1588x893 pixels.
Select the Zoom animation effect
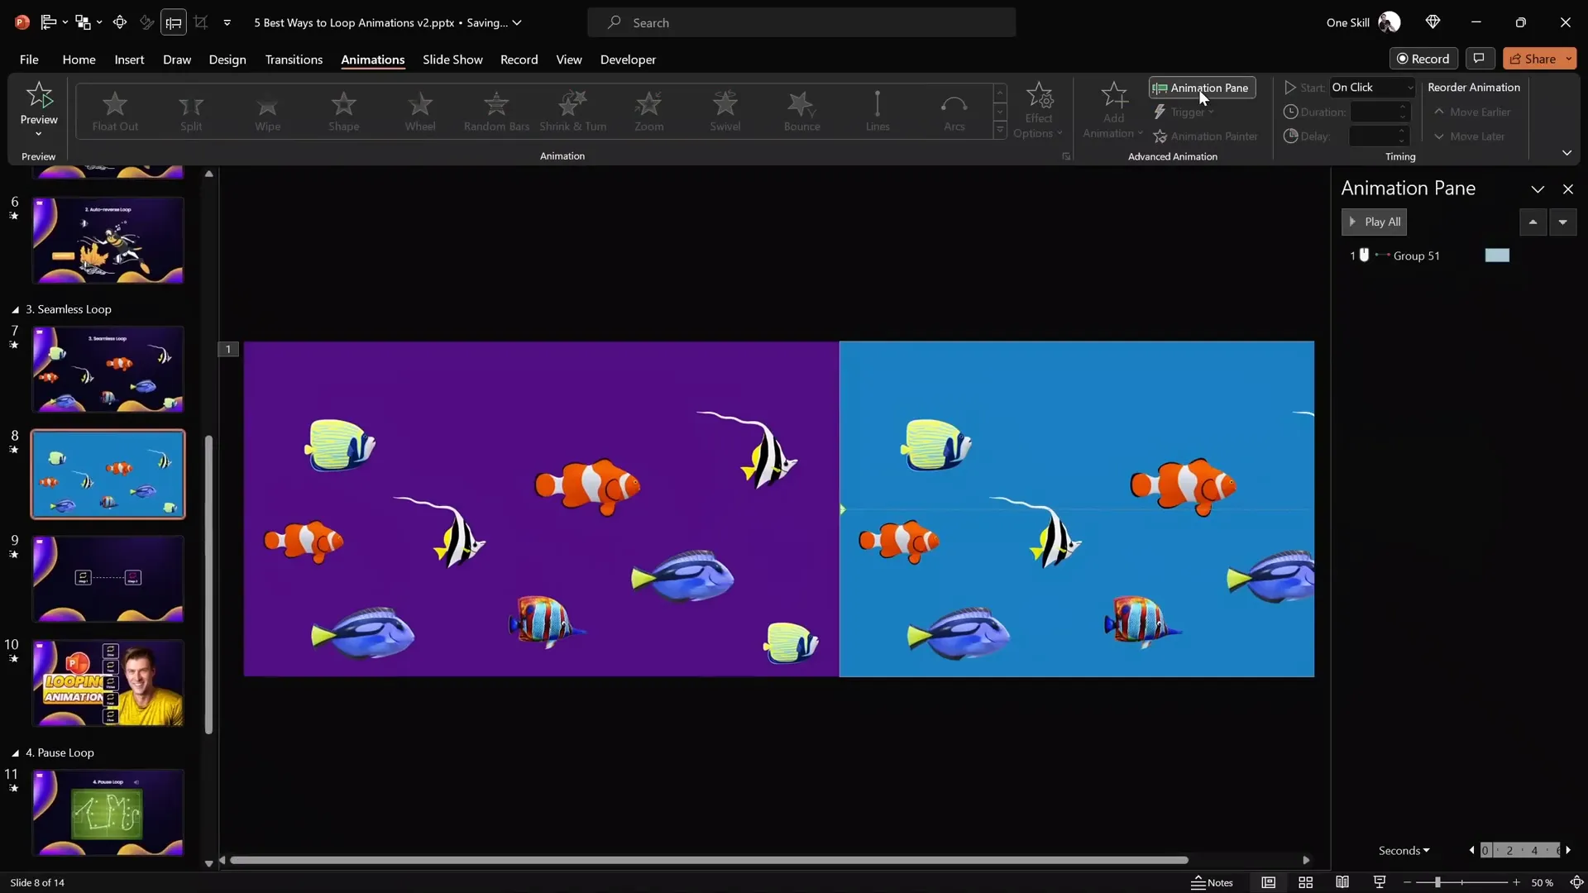649,112
